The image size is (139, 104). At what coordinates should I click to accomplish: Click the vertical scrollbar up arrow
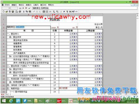[x=137, y=15]
